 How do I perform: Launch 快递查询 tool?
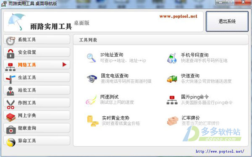(190, 76)
